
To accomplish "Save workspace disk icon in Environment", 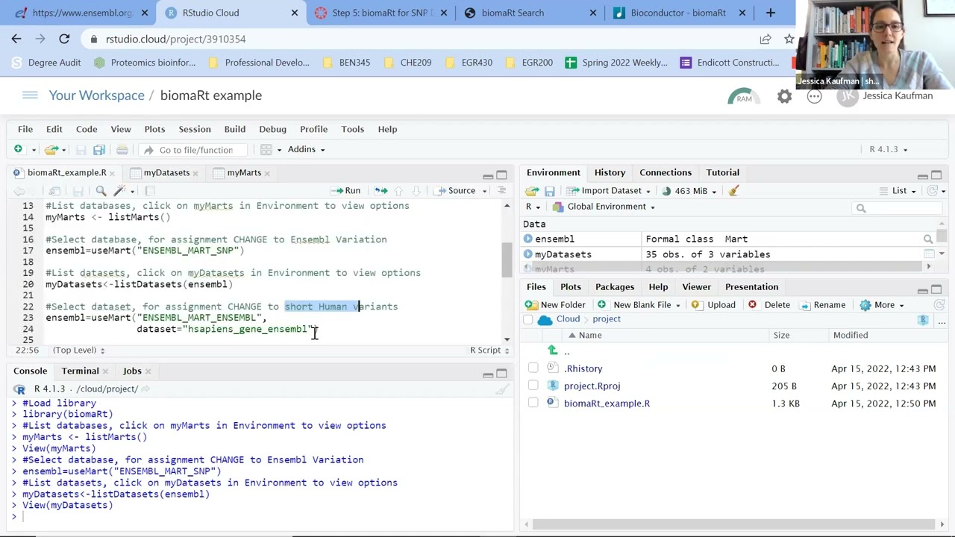I will click(x=549, y=191).
